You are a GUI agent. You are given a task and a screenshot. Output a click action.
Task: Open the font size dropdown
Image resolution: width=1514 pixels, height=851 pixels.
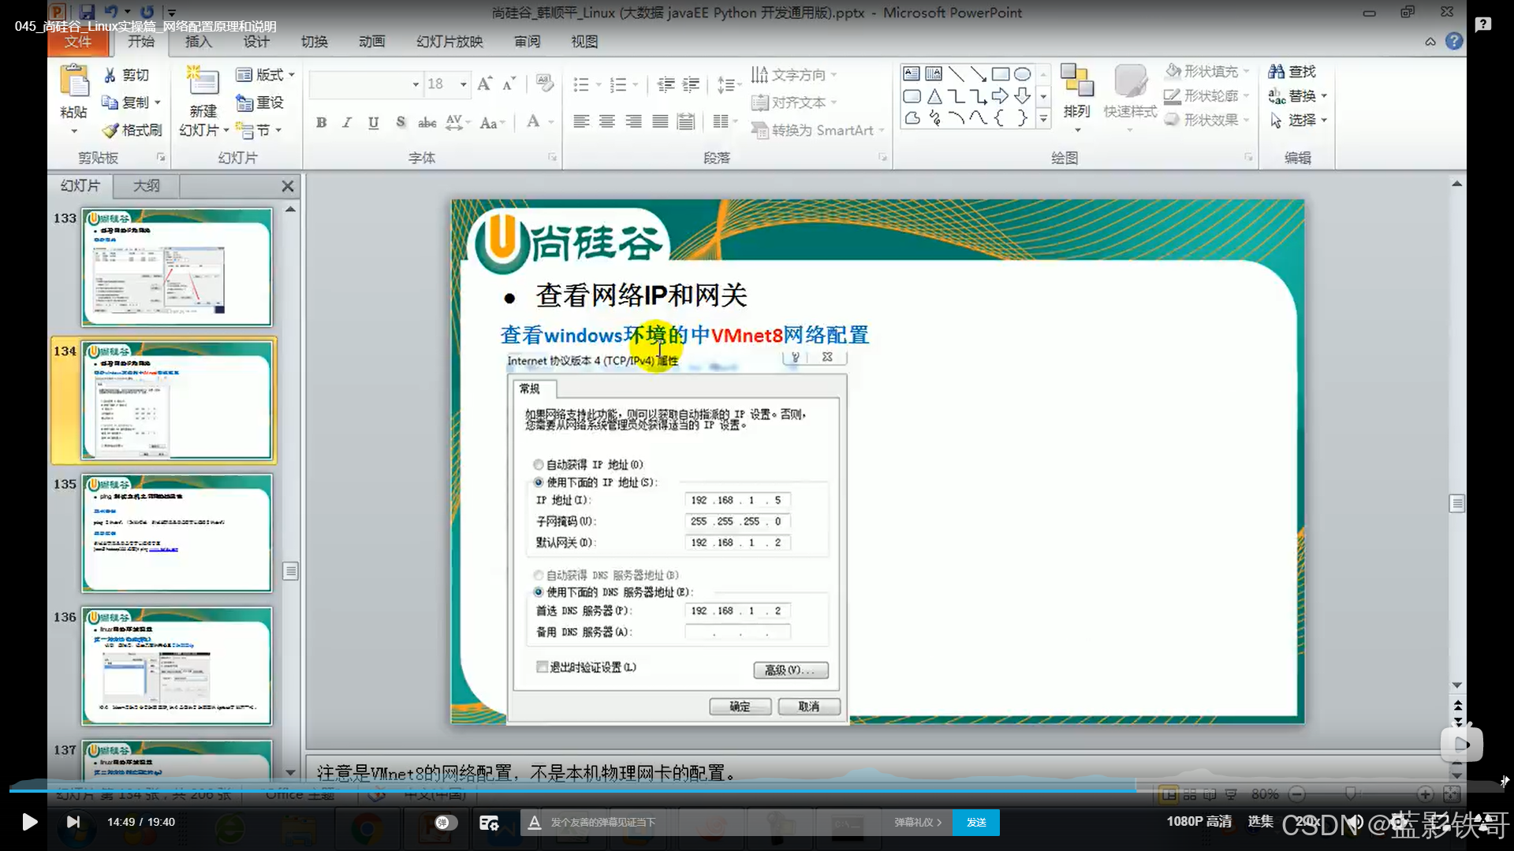(x=464, y=84)
